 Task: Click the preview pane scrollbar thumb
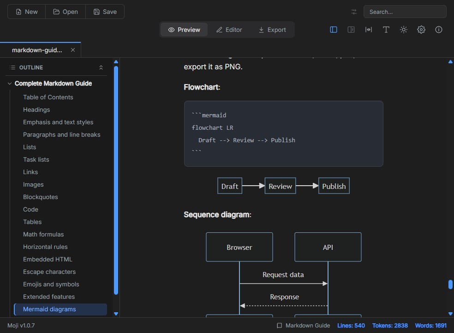point(450,285)
